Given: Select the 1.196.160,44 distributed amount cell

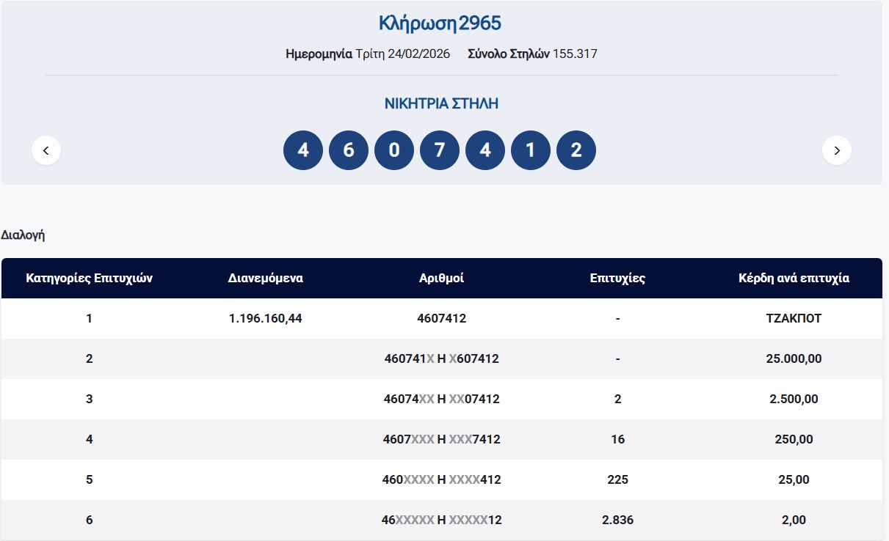Looking at the screenshot, I should point(266,319).
